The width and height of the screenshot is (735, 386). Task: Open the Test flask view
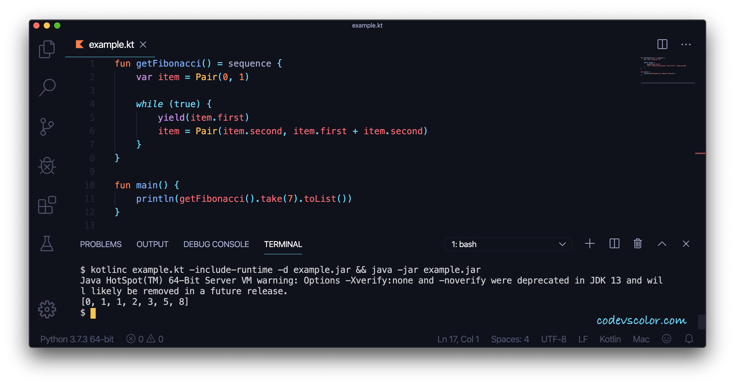tap(47, 244)
